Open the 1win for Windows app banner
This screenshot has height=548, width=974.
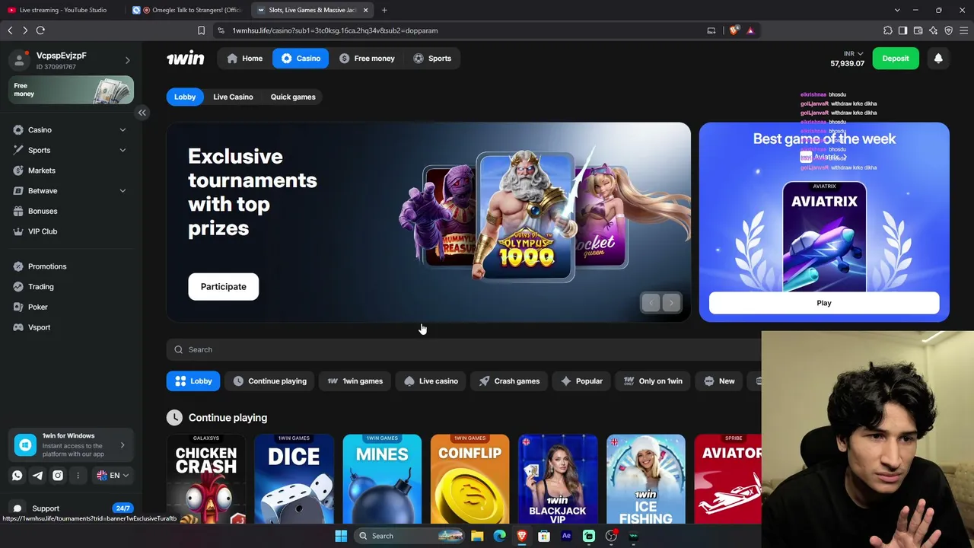(x=71, y=445)
